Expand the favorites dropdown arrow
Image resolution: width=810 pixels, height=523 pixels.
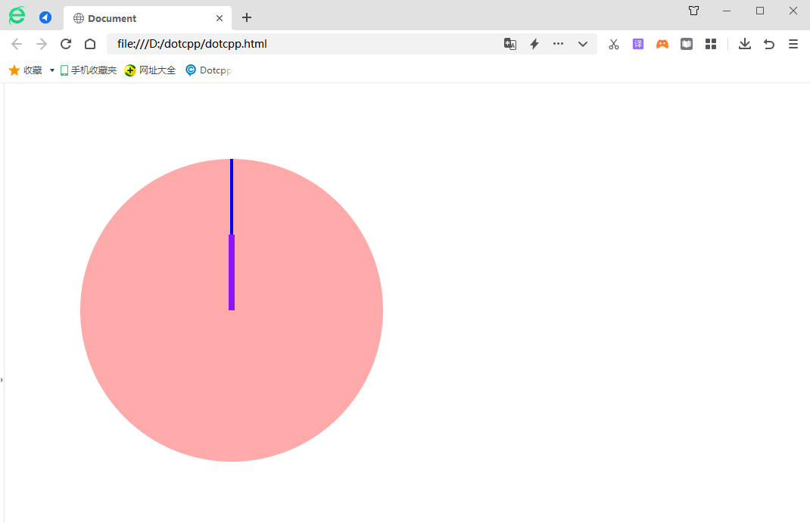[52, 70]
